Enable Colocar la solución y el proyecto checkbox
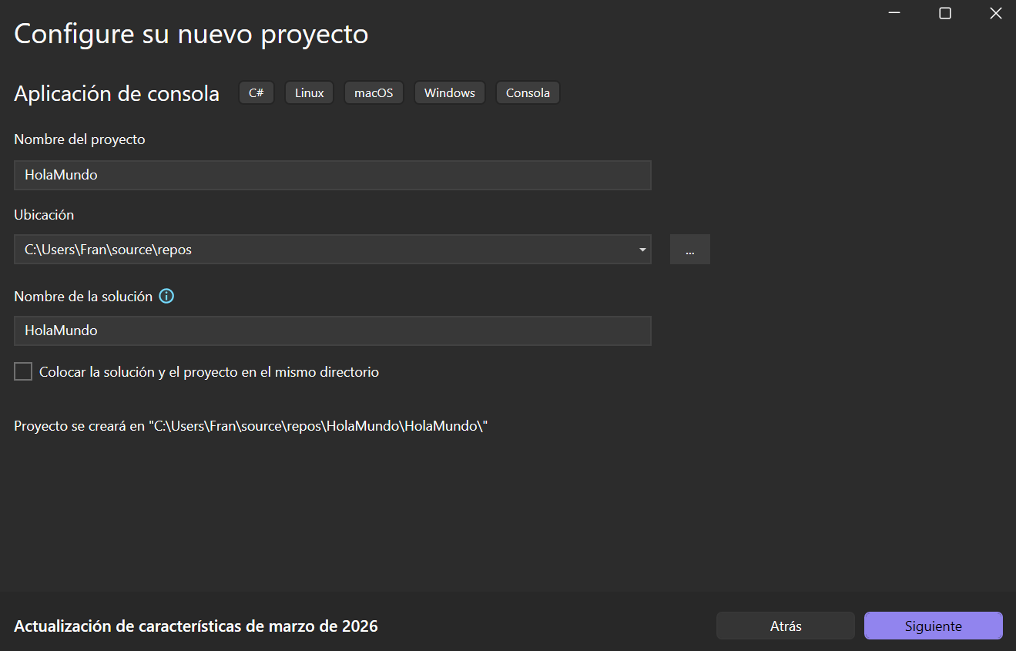 click(22, 371)
